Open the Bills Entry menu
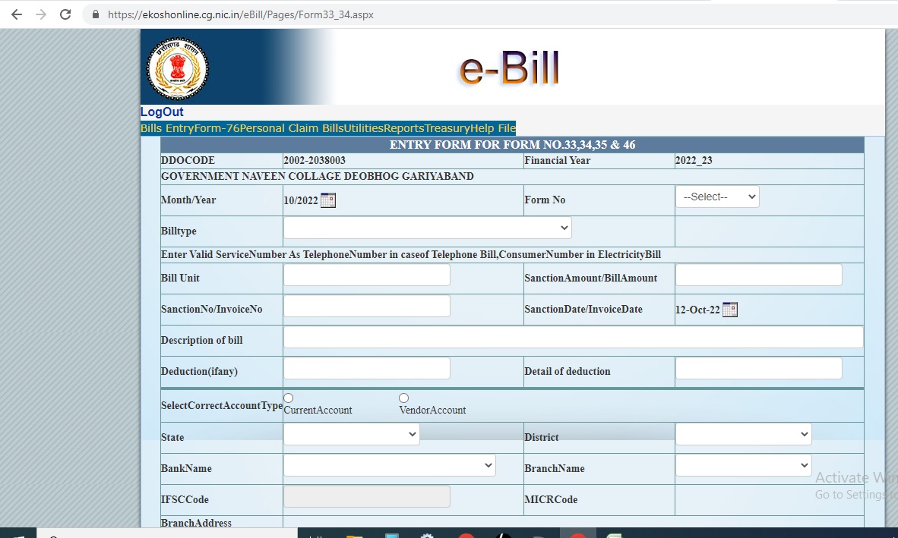This screenshot has height=538, width=898. (x=167, y=128)
